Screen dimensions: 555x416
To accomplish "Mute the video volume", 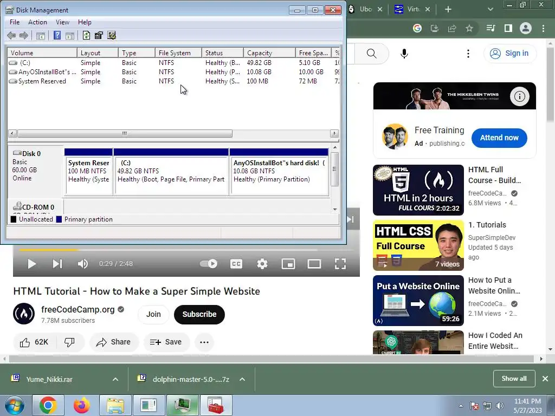I will tap(83, 264).
